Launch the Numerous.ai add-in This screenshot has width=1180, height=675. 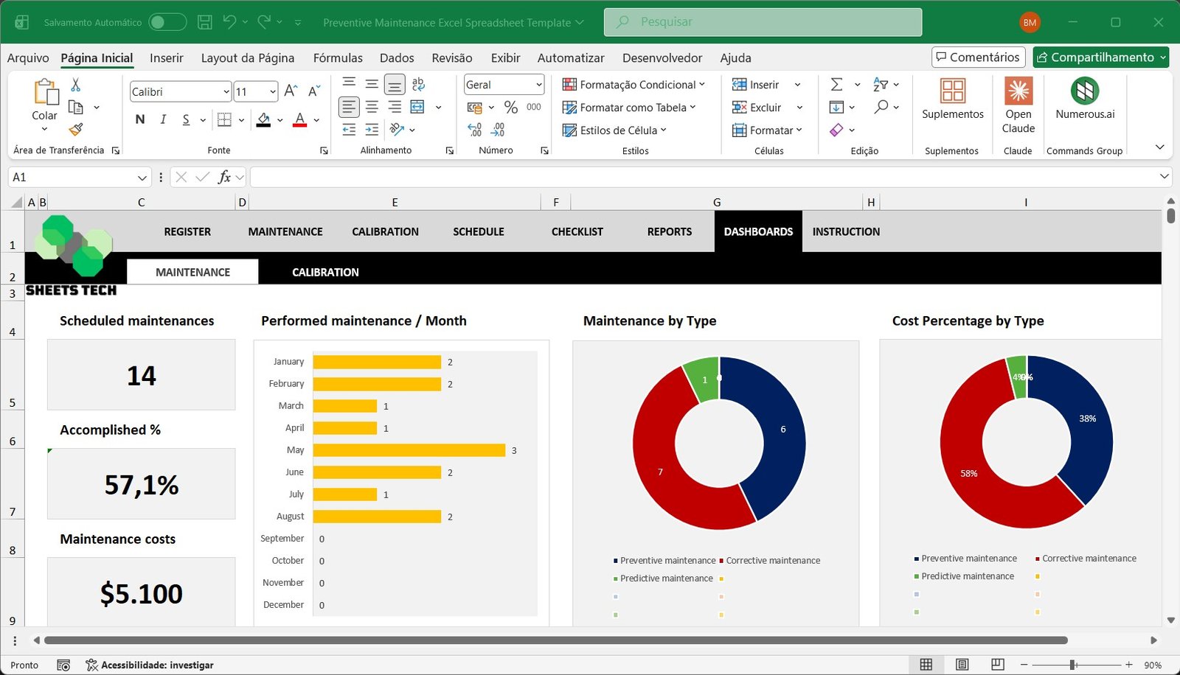(x=1084, y=103)
